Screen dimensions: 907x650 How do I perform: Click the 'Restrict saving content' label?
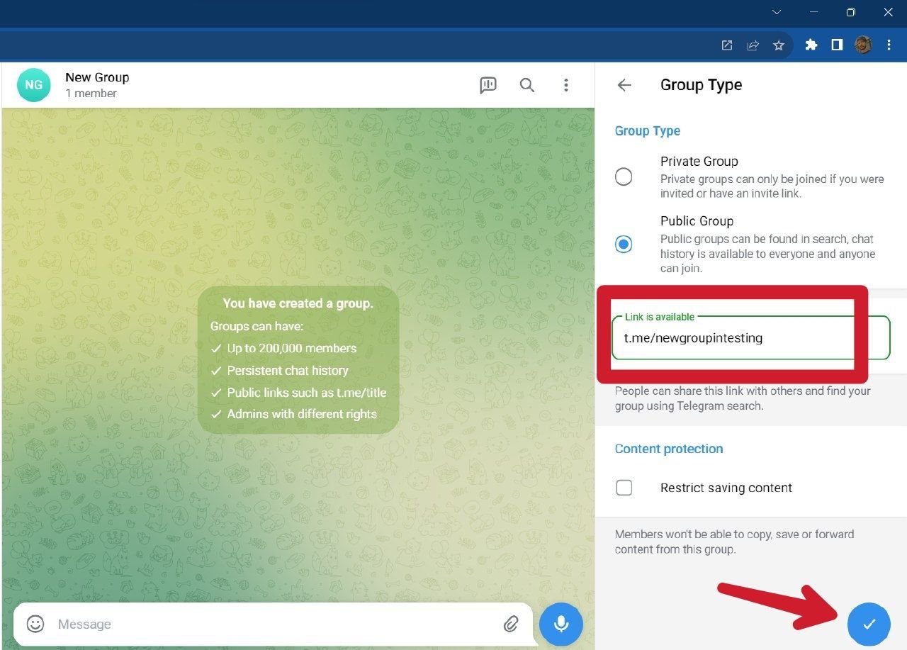point(726,488)
